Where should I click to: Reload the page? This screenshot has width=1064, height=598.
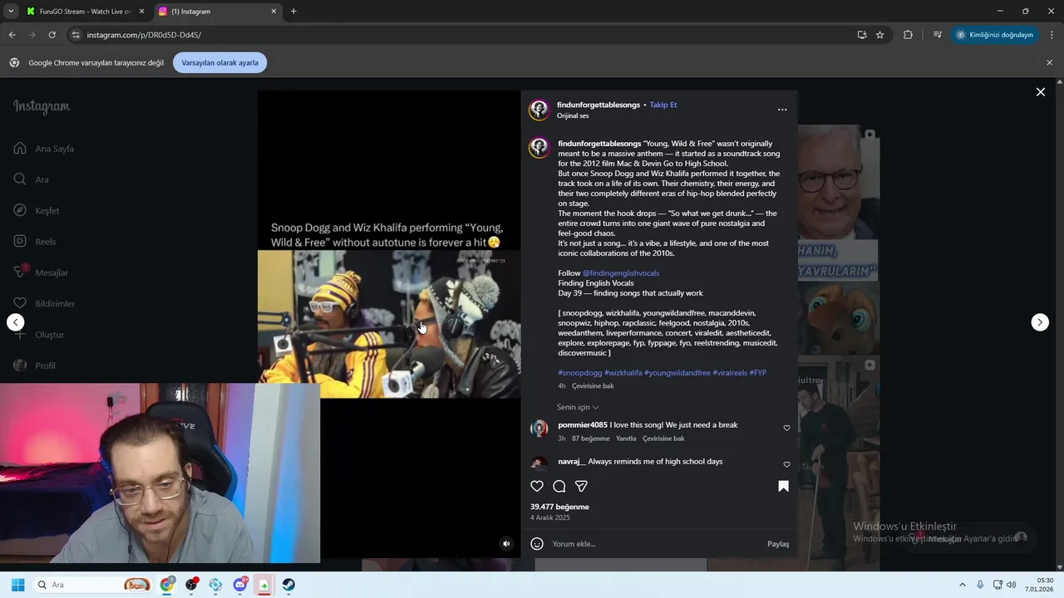click(52, 35)
